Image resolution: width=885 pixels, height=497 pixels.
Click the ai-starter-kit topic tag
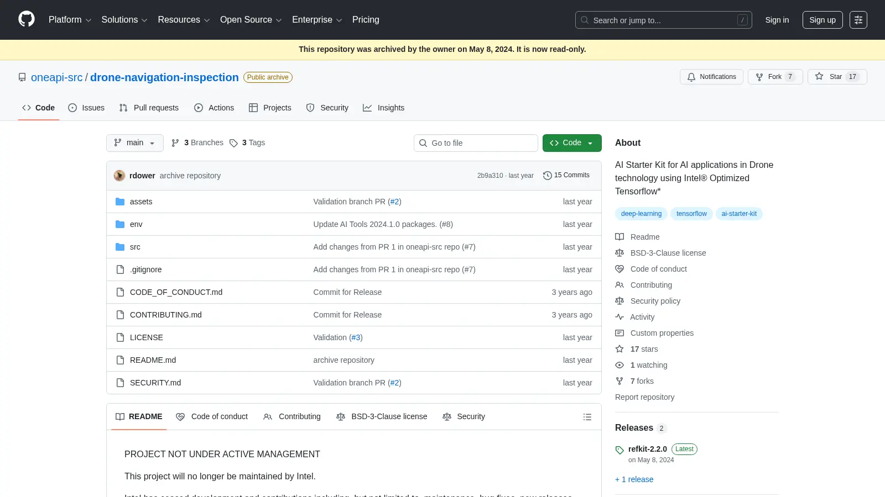click(739, 214)
